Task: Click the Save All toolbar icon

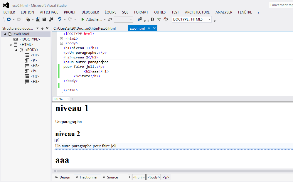Action: point(50,19)
